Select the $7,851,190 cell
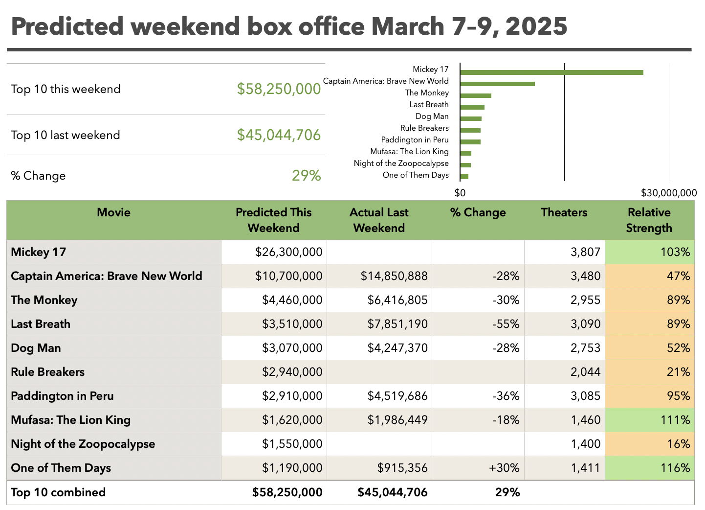This screenshot has height=510, width=705. tap(379, 324)
